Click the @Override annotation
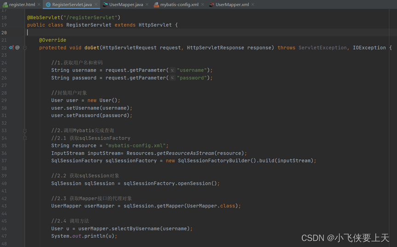This screenshot has width=397, height=247. (x=53, y=40)
